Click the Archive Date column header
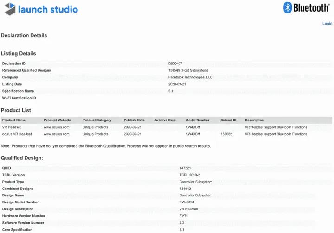This screenshot has width=334, height=233. pos(165,120)
